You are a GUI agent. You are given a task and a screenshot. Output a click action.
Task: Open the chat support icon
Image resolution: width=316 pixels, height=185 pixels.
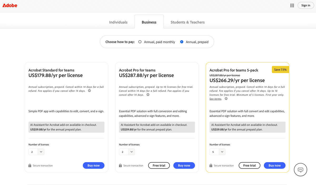[x=300, y=170]
